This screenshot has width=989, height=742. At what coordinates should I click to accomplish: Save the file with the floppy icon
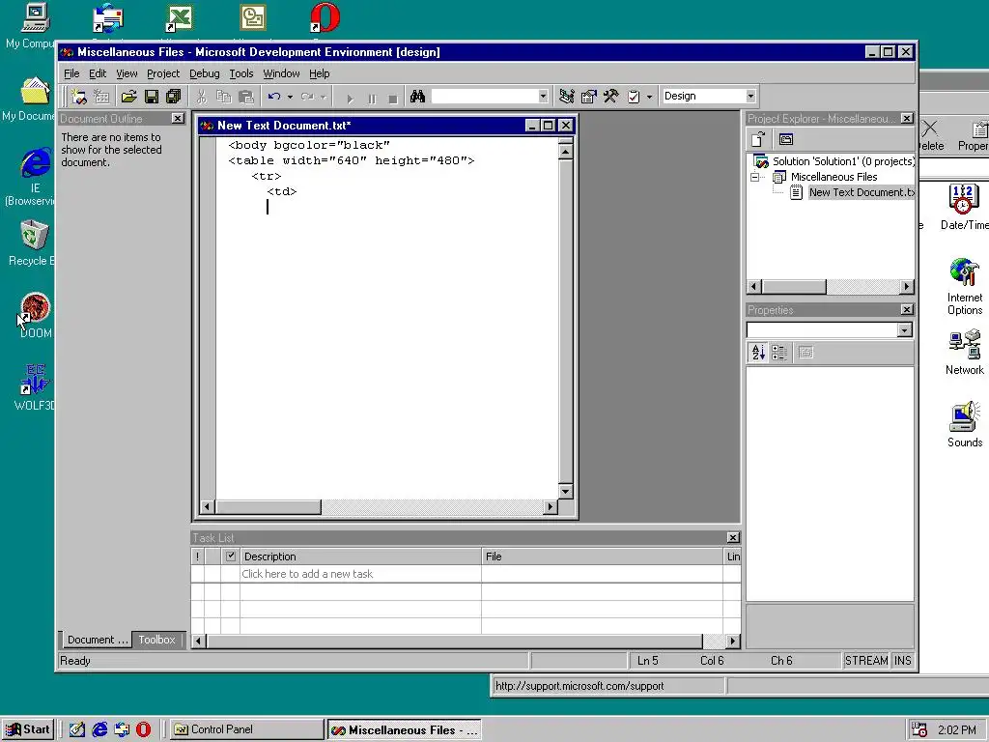152,97
